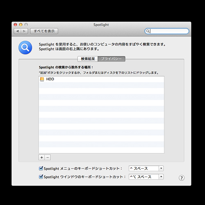Click the back navigation arrow
The image size is (205, 205).
tap(18, 31)
